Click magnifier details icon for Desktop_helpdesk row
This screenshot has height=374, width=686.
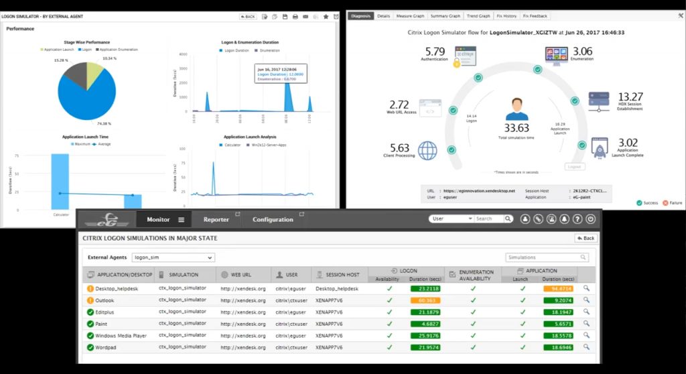pyautogui.click(x=586, y=288)
